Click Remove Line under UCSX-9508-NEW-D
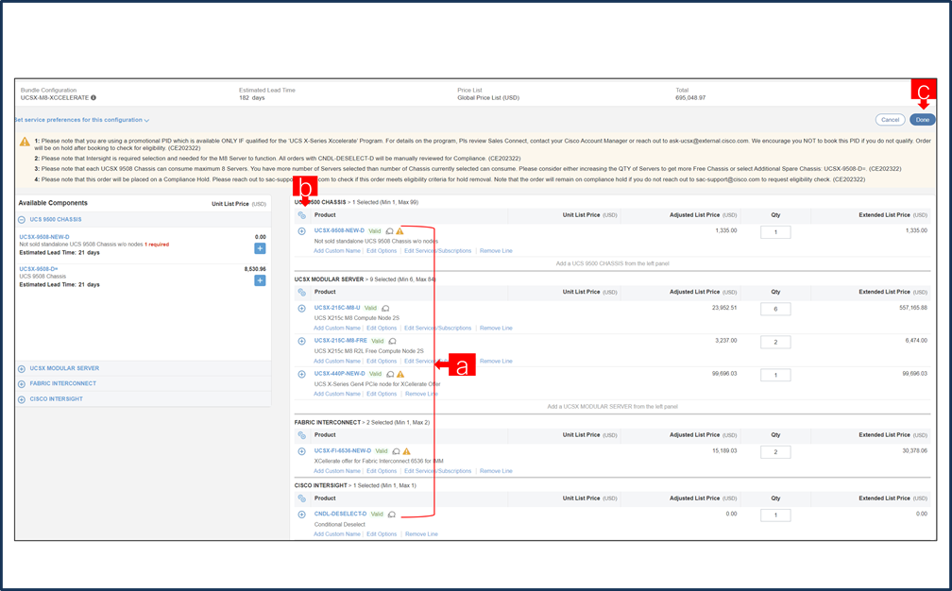This screenshot has height=591, width=952. coord(496,250)
